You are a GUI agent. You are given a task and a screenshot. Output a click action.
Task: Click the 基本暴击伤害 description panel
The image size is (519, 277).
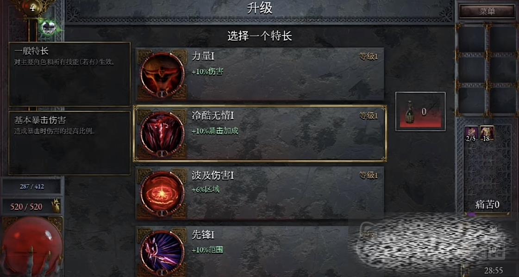coord(69,143)
